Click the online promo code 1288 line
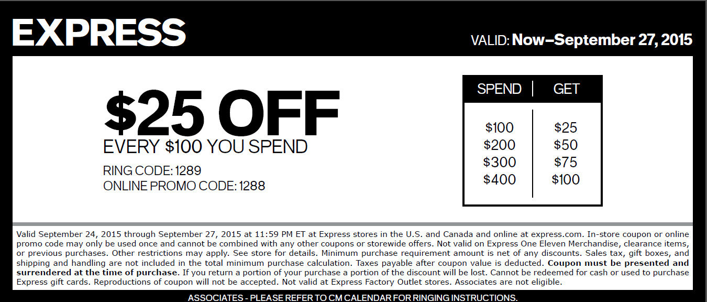This screenshot has width=707, height=302. 184,186
